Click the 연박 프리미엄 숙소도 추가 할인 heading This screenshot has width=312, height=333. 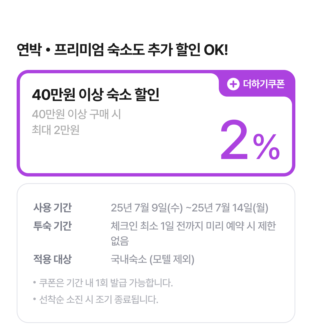pyautogui.click(x=122, y=50)
